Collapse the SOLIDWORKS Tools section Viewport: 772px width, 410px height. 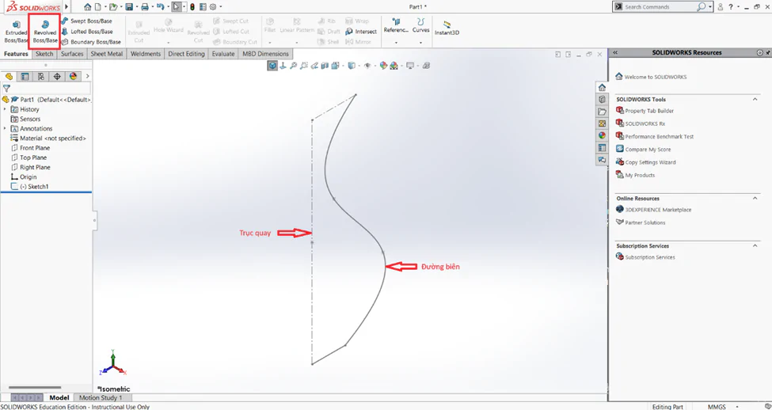click(755, 100)
